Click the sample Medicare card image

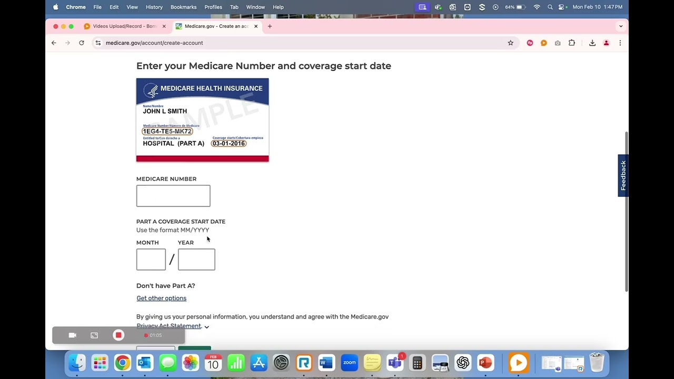tap(203, 120)
